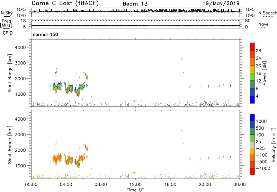Click the bright blue bottom Power colorbar segment
277x192 pixels.
(252, 99)
